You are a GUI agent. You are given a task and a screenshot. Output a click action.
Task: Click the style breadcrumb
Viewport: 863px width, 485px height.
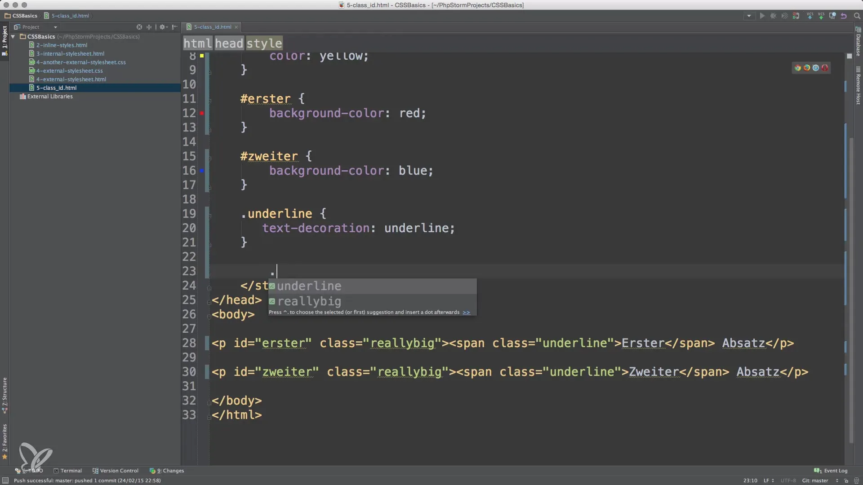pyautogui.click(x=264, y=43)
